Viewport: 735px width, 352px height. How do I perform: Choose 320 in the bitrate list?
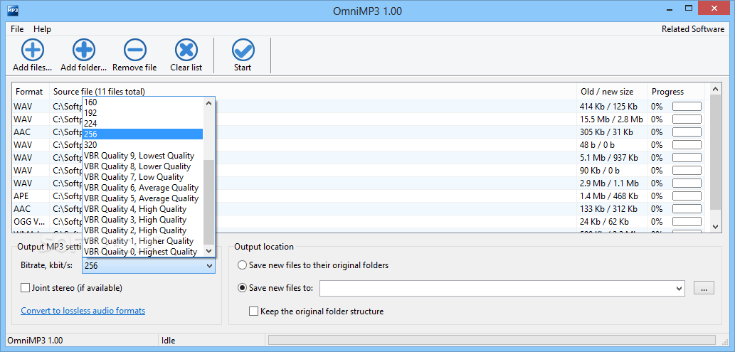[x=142, y=145]
